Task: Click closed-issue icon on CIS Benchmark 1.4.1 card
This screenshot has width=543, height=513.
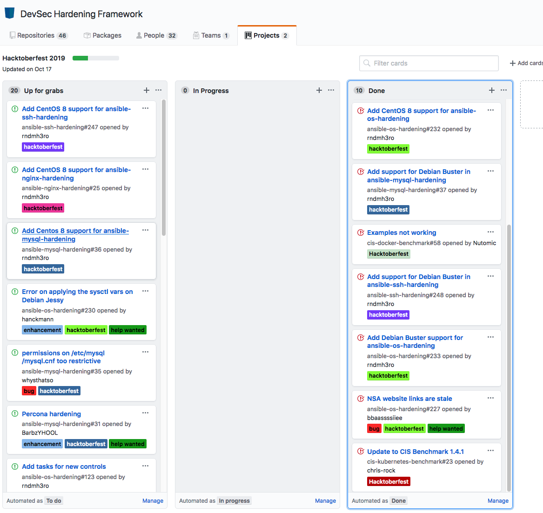Action: click(x=361, y=451)
